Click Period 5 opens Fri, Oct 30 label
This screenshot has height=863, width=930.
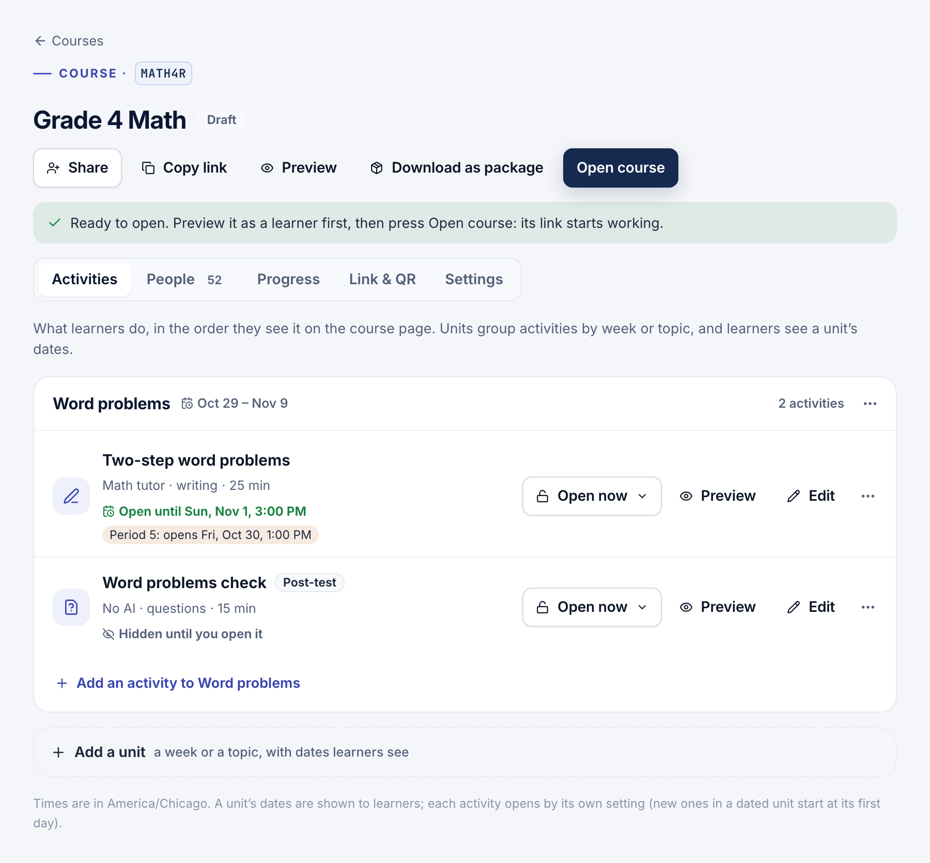[210, 535]
